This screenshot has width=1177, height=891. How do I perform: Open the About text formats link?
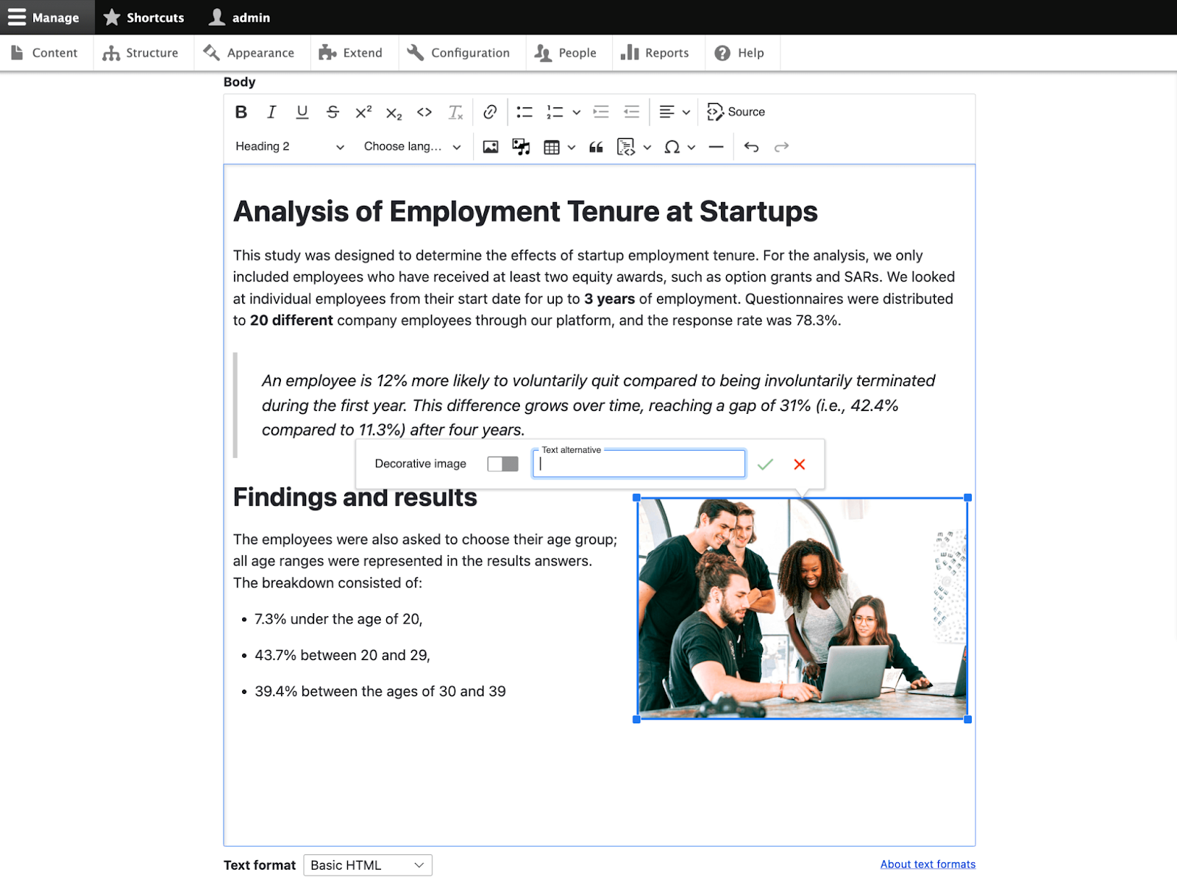pyautogui.click(x=928, y=864)
